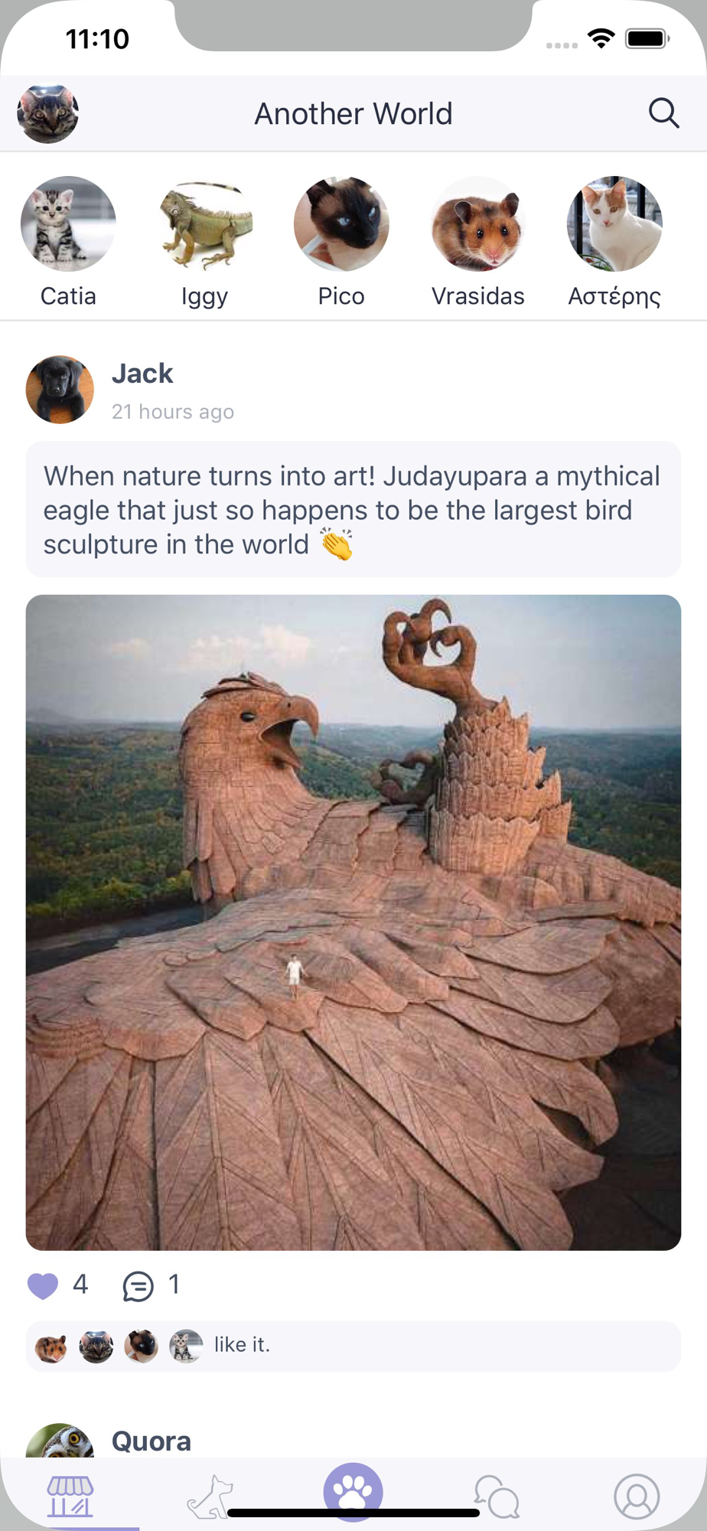Open Vrasidas the hamster's story
The height and width of the screenshot is (1531, 707).
pos(477,224)
